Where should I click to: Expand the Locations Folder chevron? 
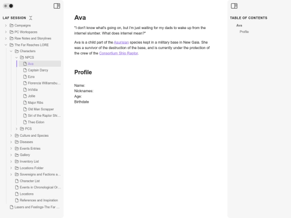[11, 168]
